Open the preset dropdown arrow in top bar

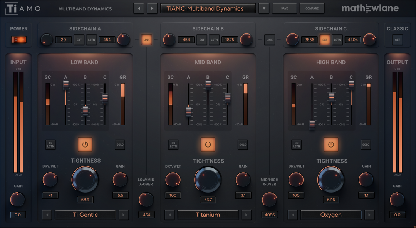[264, 8]
